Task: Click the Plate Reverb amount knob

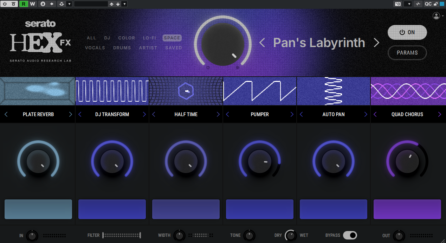Action: 38,162
